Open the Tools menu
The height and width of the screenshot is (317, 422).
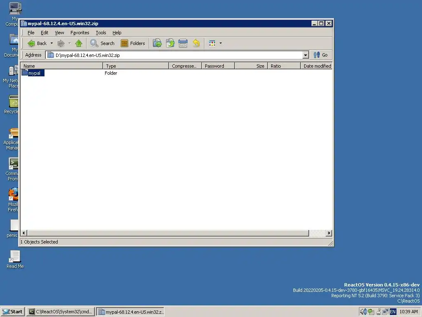[101, 33]
